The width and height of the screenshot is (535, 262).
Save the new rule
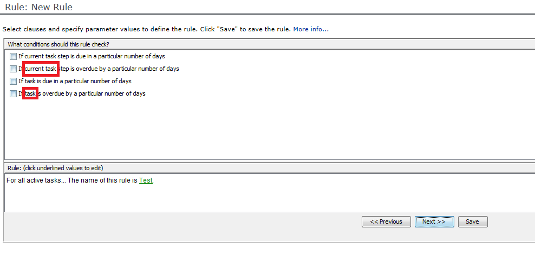click(473, 221)
